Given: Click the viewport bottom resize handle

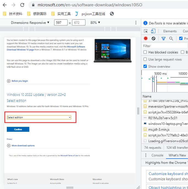Looking at the screenshot, I should tap(70, 188).
